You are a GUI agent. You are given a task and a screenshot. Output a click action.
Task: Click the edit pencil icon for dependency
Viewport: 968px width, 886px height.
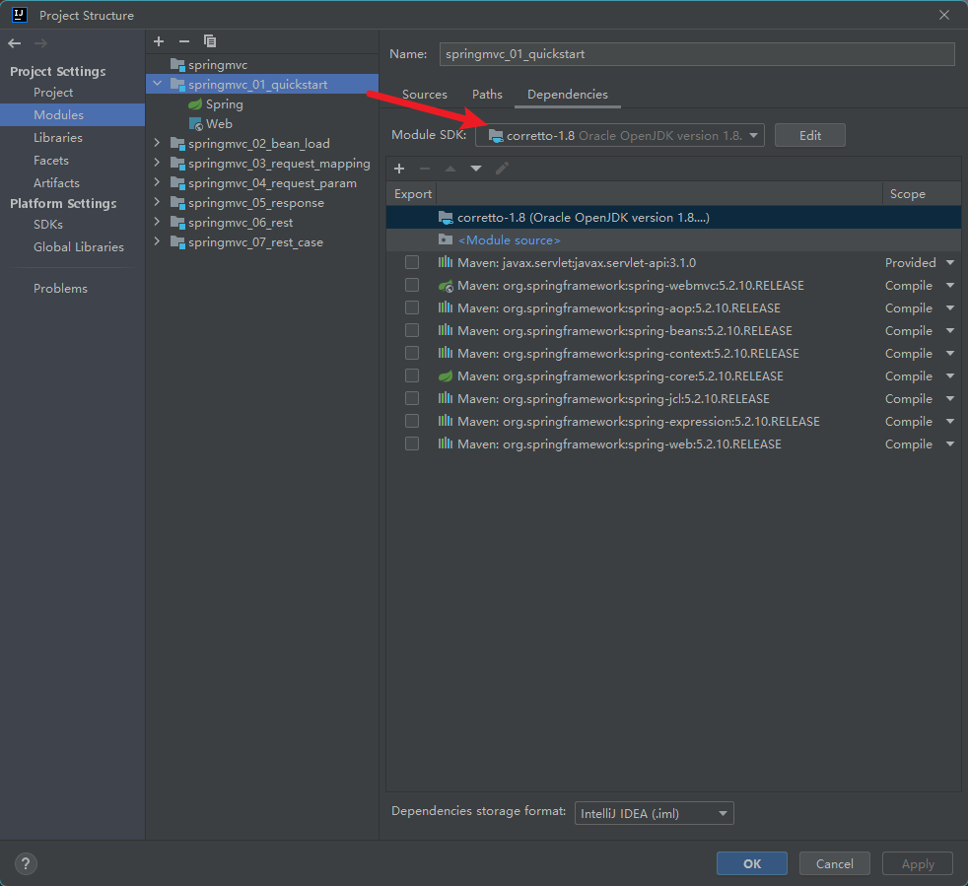pyautogui.click(x=502, y=168)
